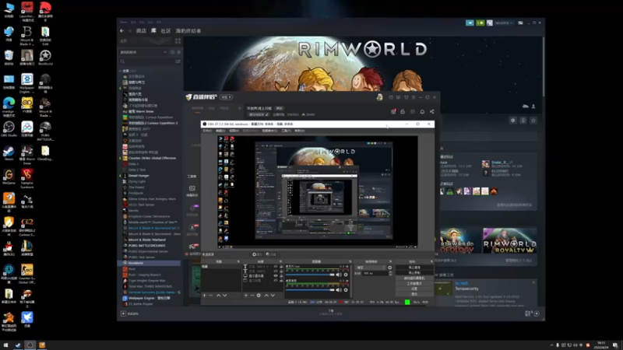Click 停止推流 button in OBS
The image size is (623, 350).
pyautogui.click(x=414, y=268)
